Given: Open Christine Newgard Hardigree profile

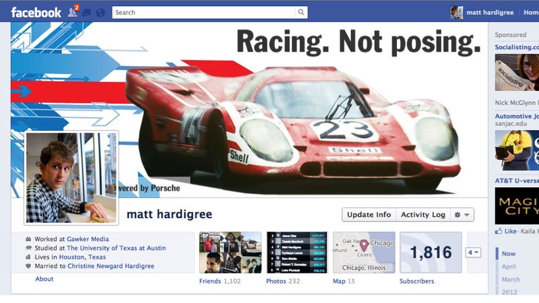Looking at the screenshot, I should tap(110, 266).
